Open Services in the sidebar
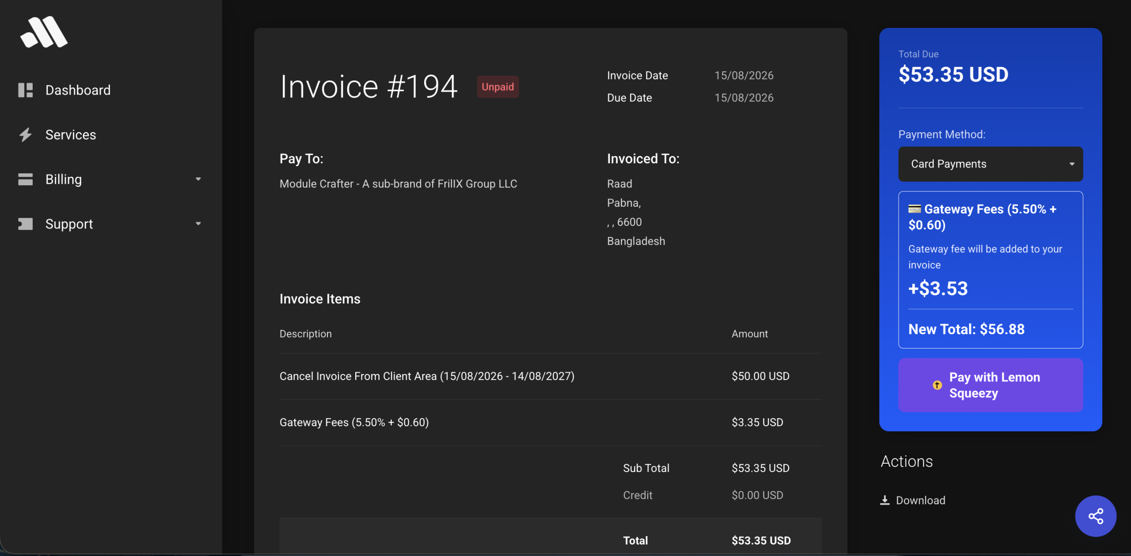Screen dimensions: 1131x556 coord(71,135)
